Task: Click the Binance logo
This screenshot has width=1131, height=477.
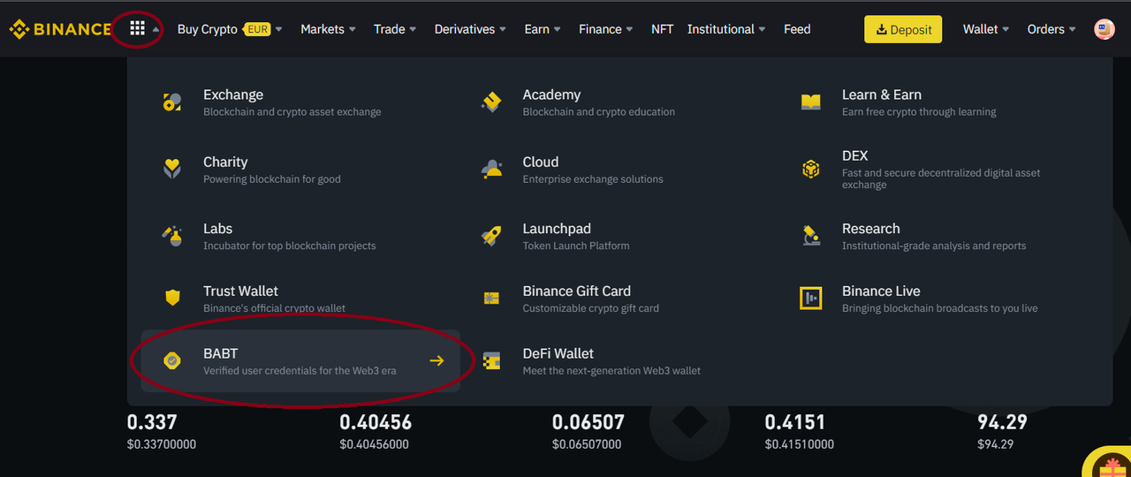Action: [60, 29]
